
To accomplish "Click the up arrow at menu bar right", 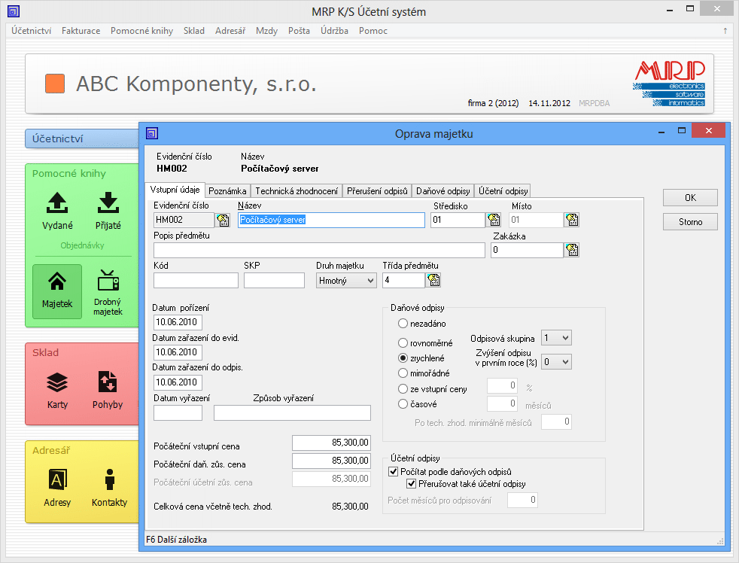I will 725,31.
